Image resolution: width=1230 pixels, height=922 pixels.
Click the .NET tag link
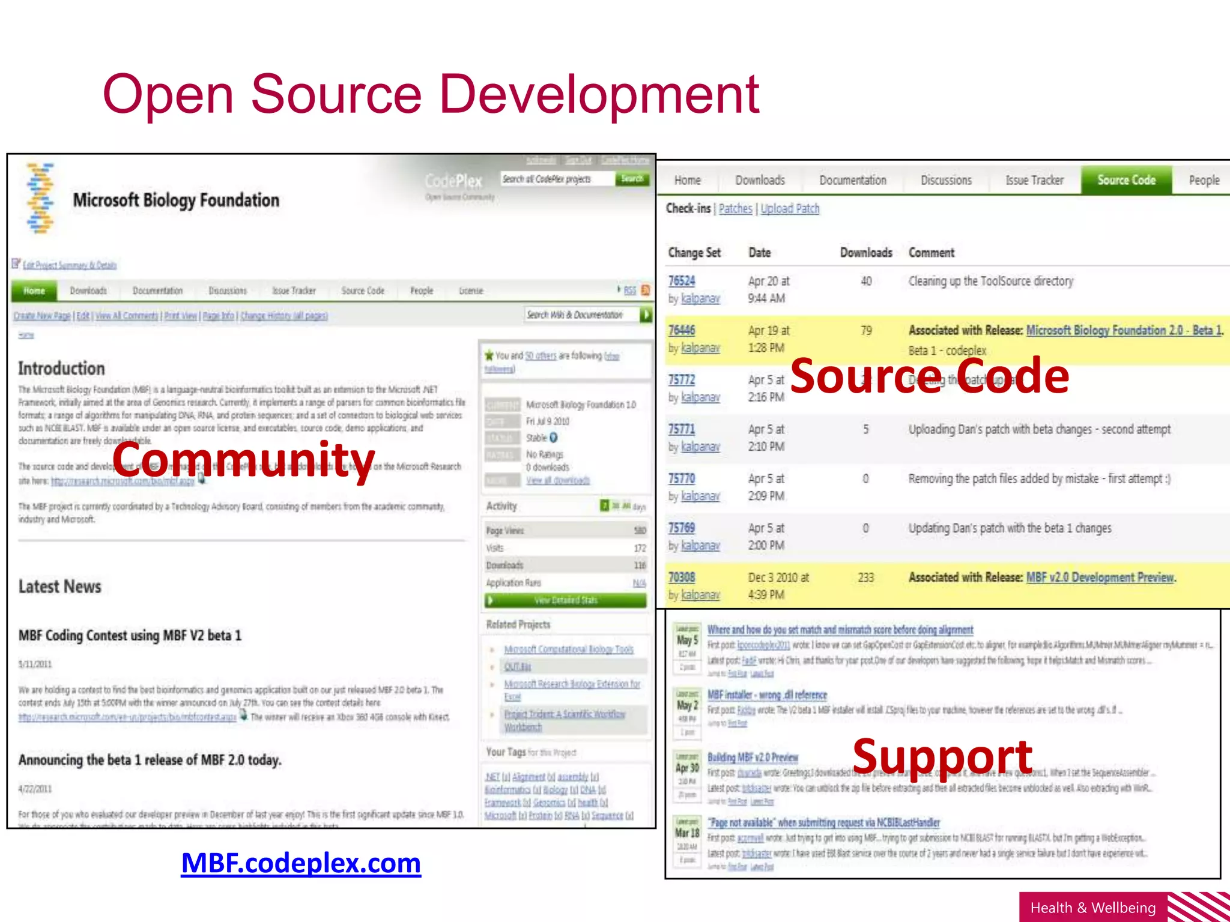pos(492,777)
